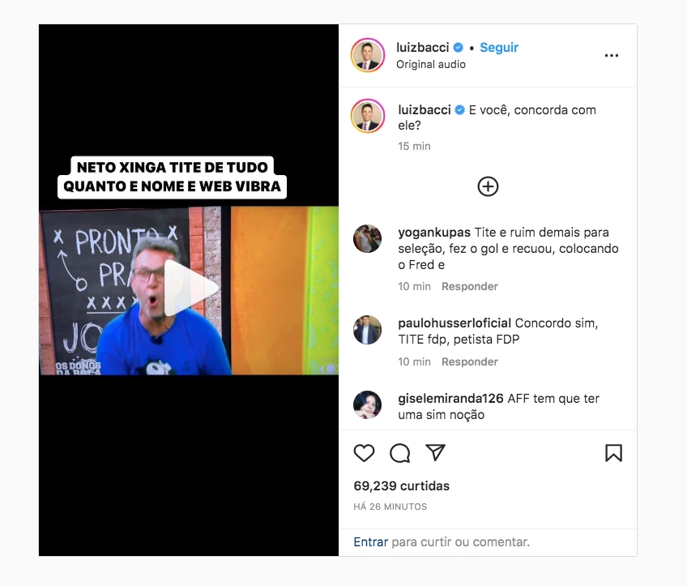Open comments with the speech bubble icon

coord(399,453)
